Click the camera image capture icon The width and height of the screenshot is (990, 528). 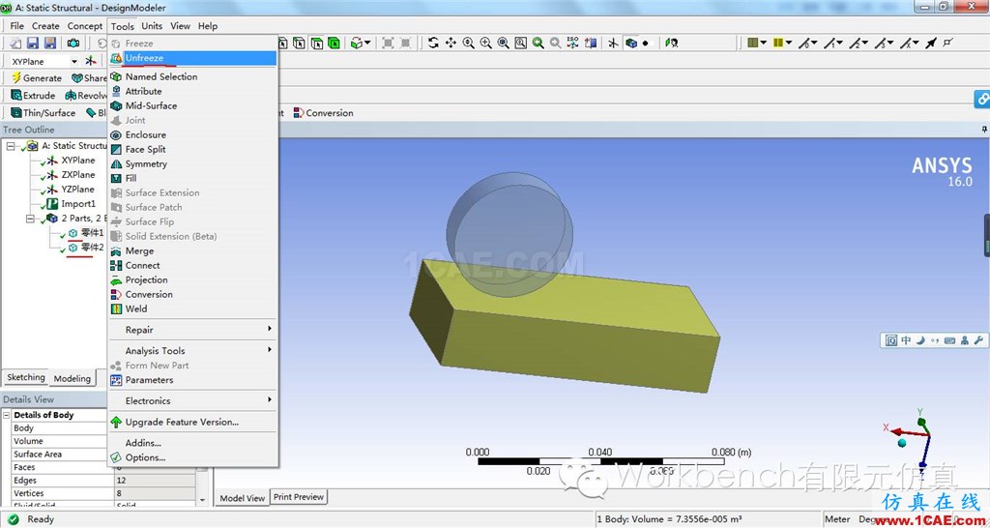click(73, 43)
